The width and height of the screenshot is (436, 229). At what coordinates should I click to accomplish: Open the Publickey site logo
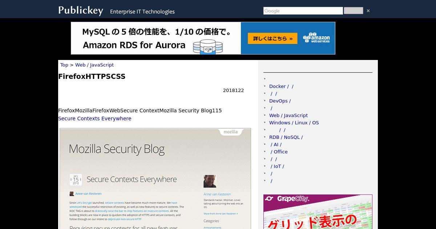[81, 11]
